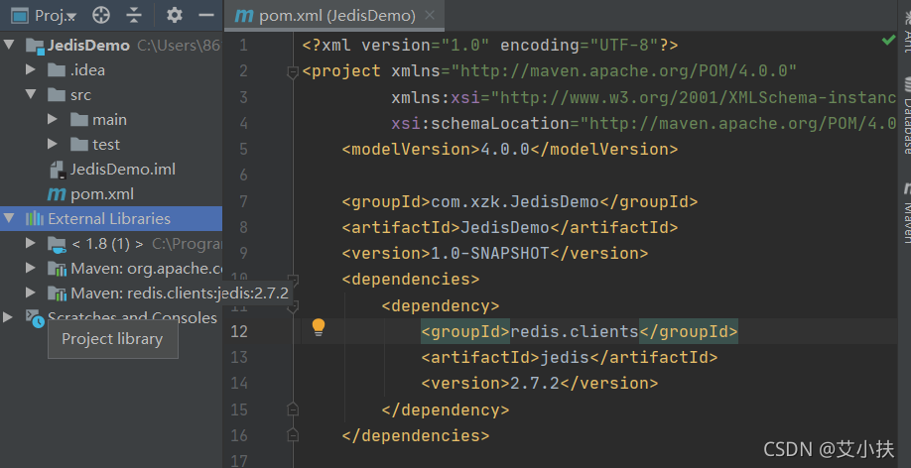Click the JDK 1.8 folder icon

(57, 245)
